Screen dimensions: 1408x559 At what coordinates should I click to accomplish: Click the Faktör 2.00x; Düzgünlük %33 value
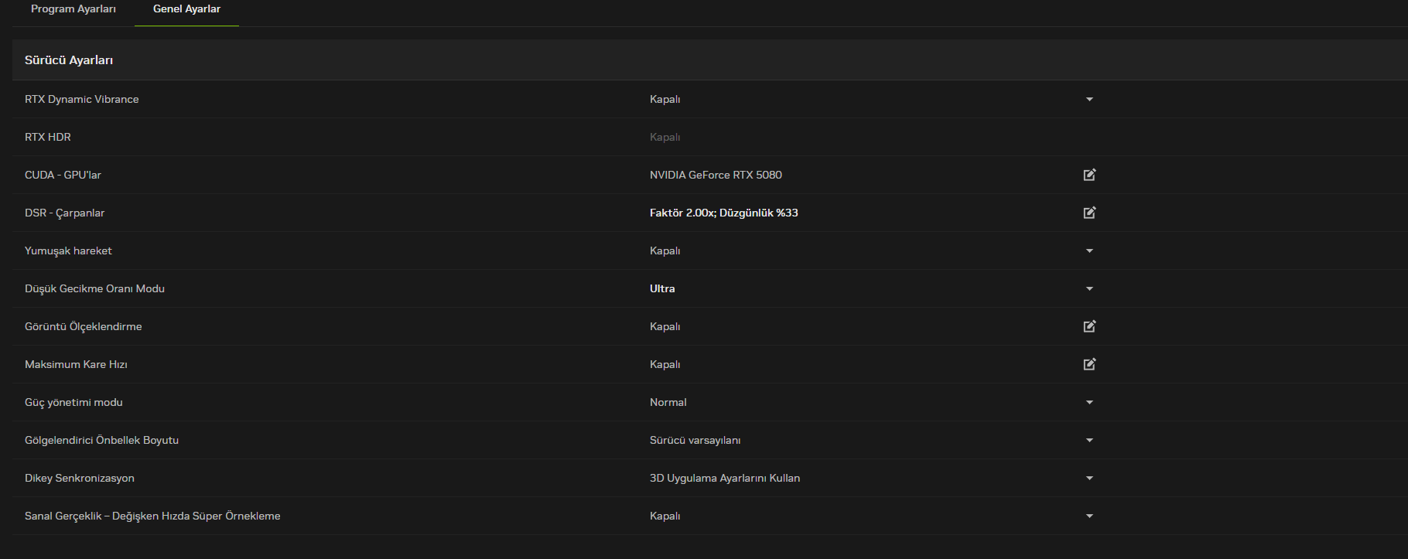coord(723,213)
